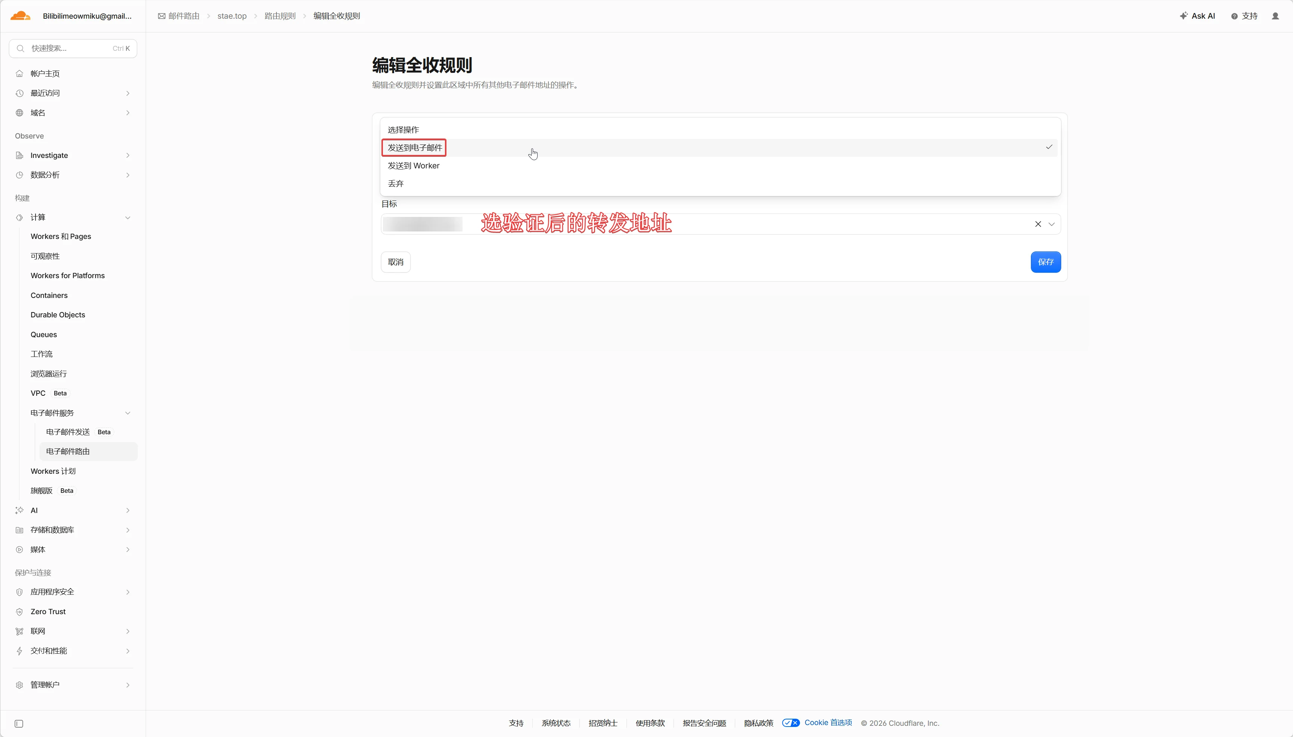The image size is (1293, 737).
Task: Click the search magnifier icon
Action: (20, 49)
